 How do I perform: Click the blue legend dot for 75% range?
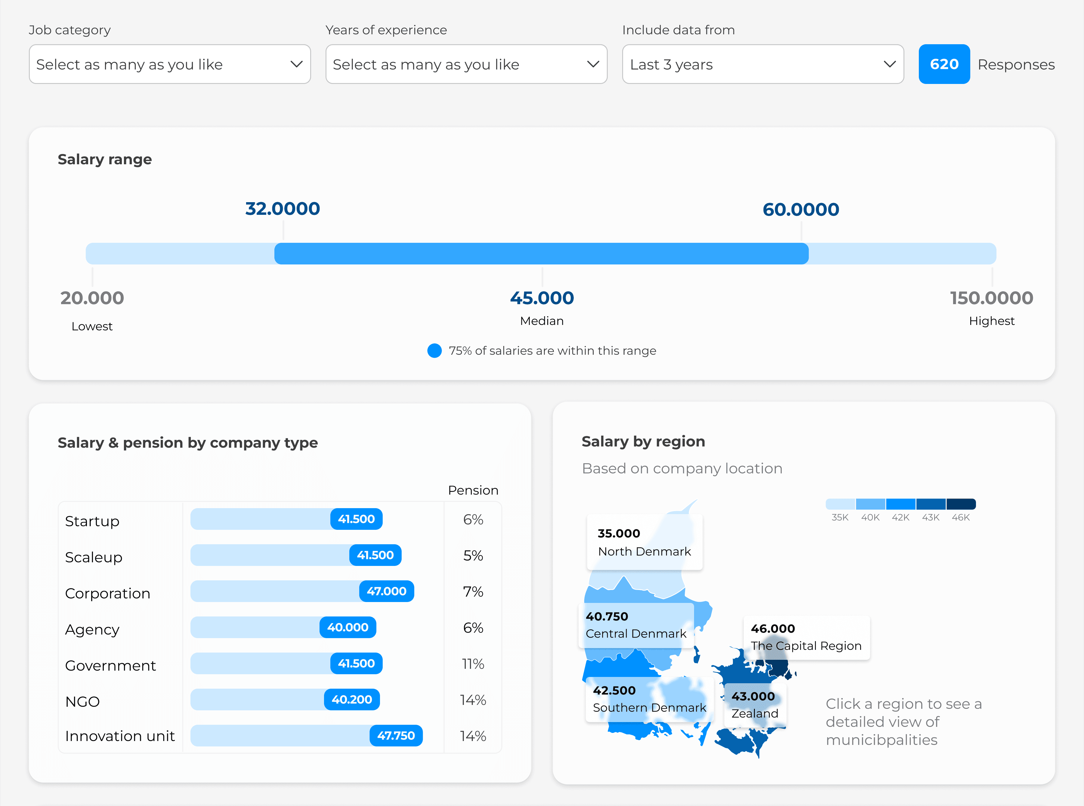[x=434, y=351]
